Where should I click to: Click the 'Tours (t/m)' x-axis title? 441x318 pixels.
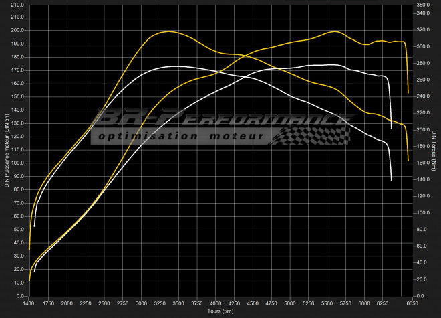tap(220, 311)
